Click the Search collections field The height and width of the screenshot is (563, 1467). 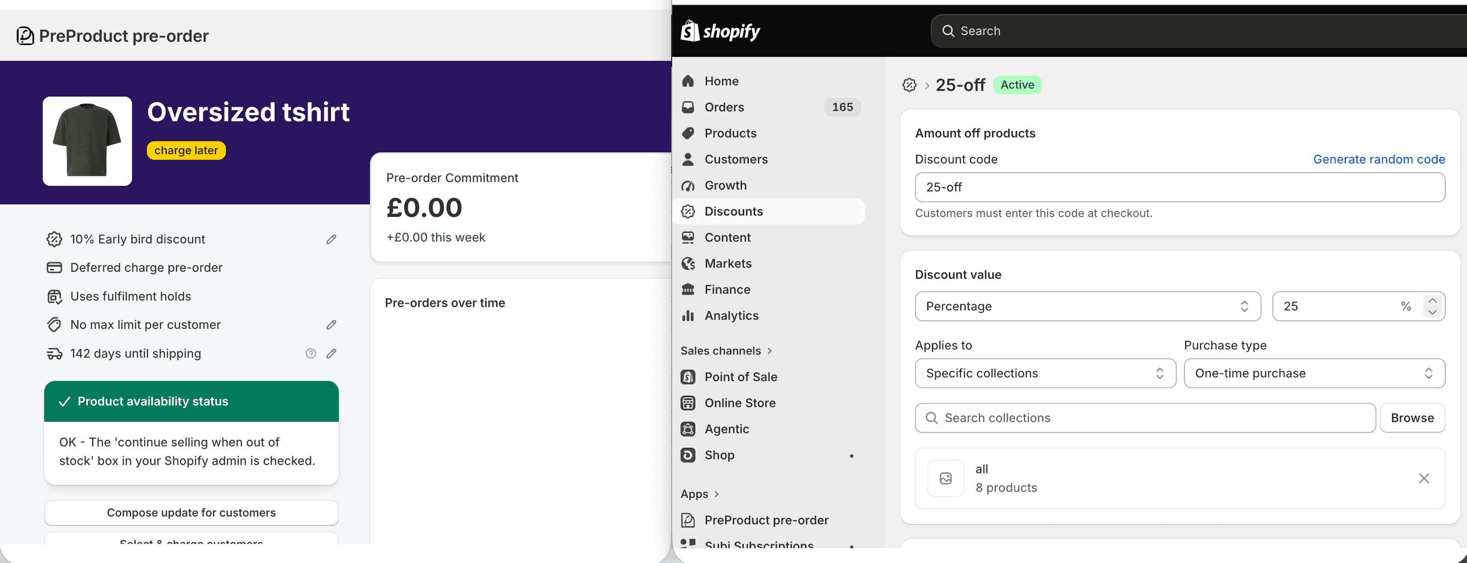click(x=1145, y=418)
